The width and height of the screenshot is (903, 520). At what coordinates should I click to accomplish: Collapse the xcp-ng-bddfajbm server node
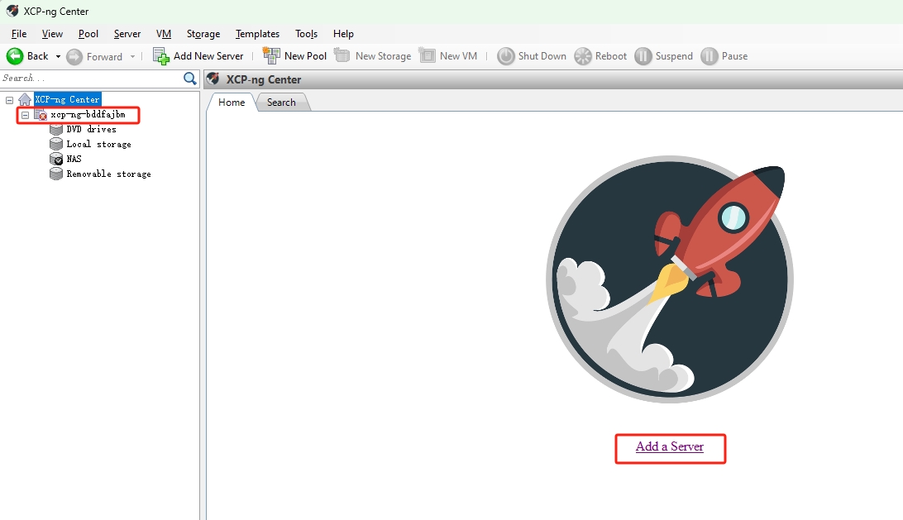(x=25, y=115)
